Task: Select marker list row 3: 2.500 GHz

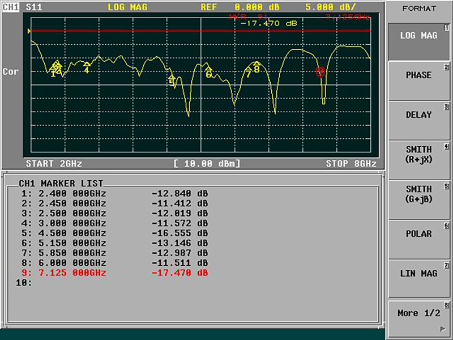Action: 114,213
